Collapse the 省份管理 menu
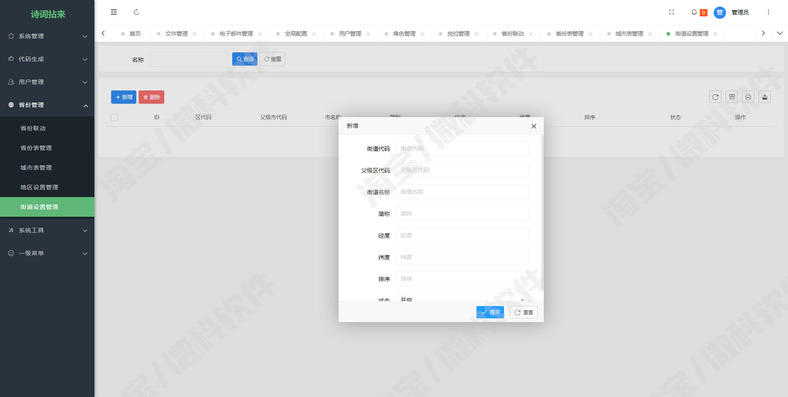The width and height of the screenshot is (788, 397). click(x=47, y=105)
